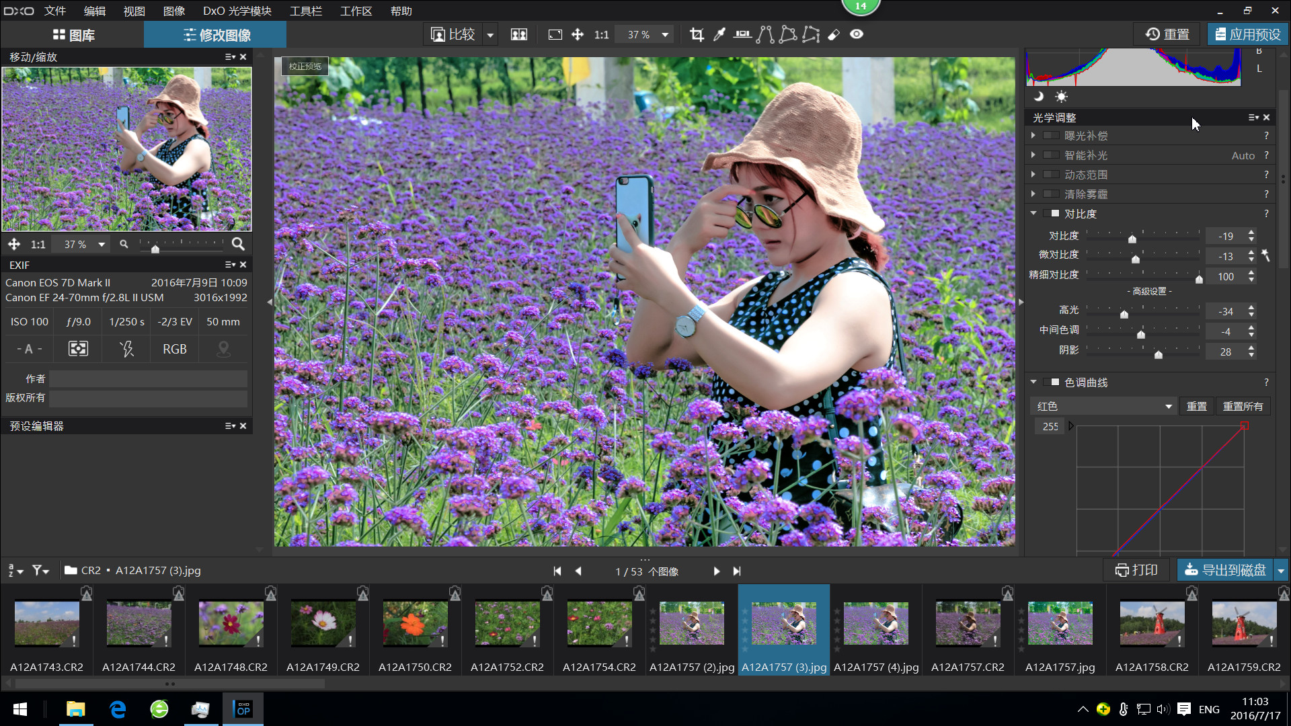Open the 导出到磁盘 dropdown arrow

click(x=1281, y=570)
